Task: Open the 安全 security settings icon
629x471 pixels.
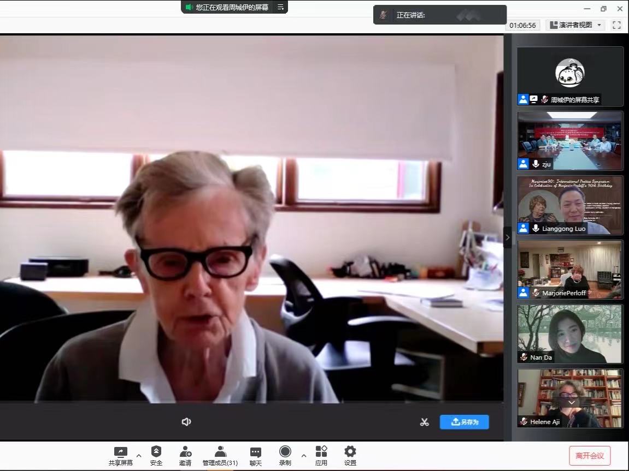Action: pos(156,452)
